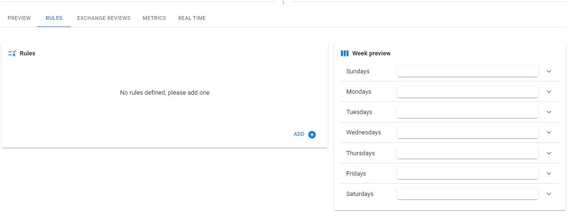569x213 pixels.
Task: Expand the Fridays row chevron
Action: [x=549, y=174]
